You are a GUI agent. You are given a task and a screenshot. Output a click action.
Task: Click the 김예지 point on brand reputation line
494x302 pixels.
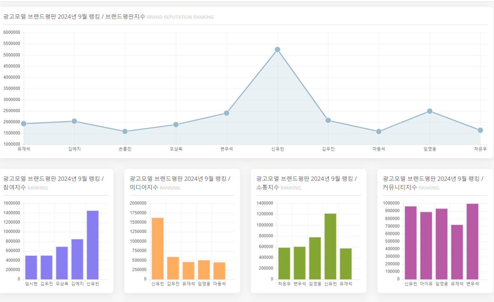pos(74,121)
